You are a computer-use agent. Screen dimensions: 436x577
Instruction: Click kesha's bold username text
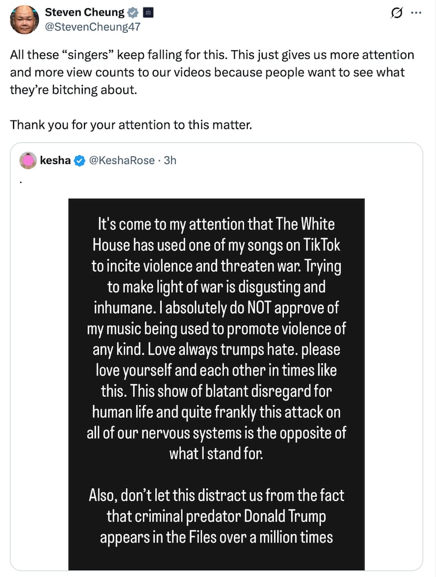tap(55, 160)
